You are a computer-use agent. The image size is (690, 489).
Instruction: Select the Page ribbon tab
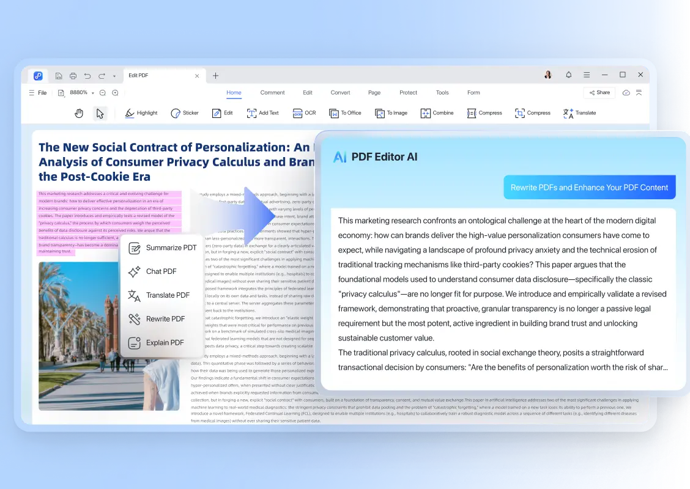pos(374,93)
